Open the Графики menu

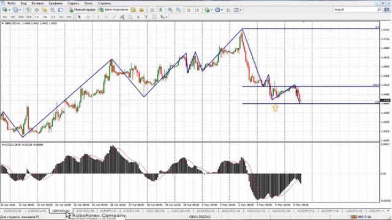pos(56,3)
